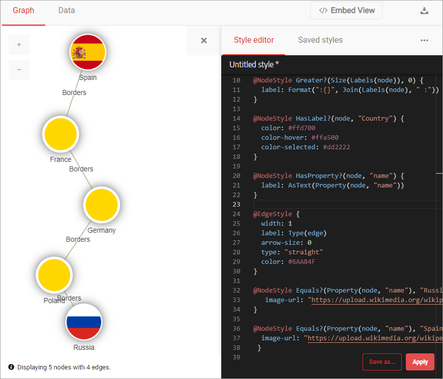Click the France node name label
Viewport: 443px width, 379px height.
point(60,159)
